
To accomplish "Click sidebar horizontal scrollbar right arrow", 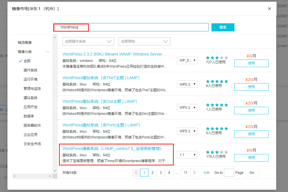I will [x=50, y=176].
